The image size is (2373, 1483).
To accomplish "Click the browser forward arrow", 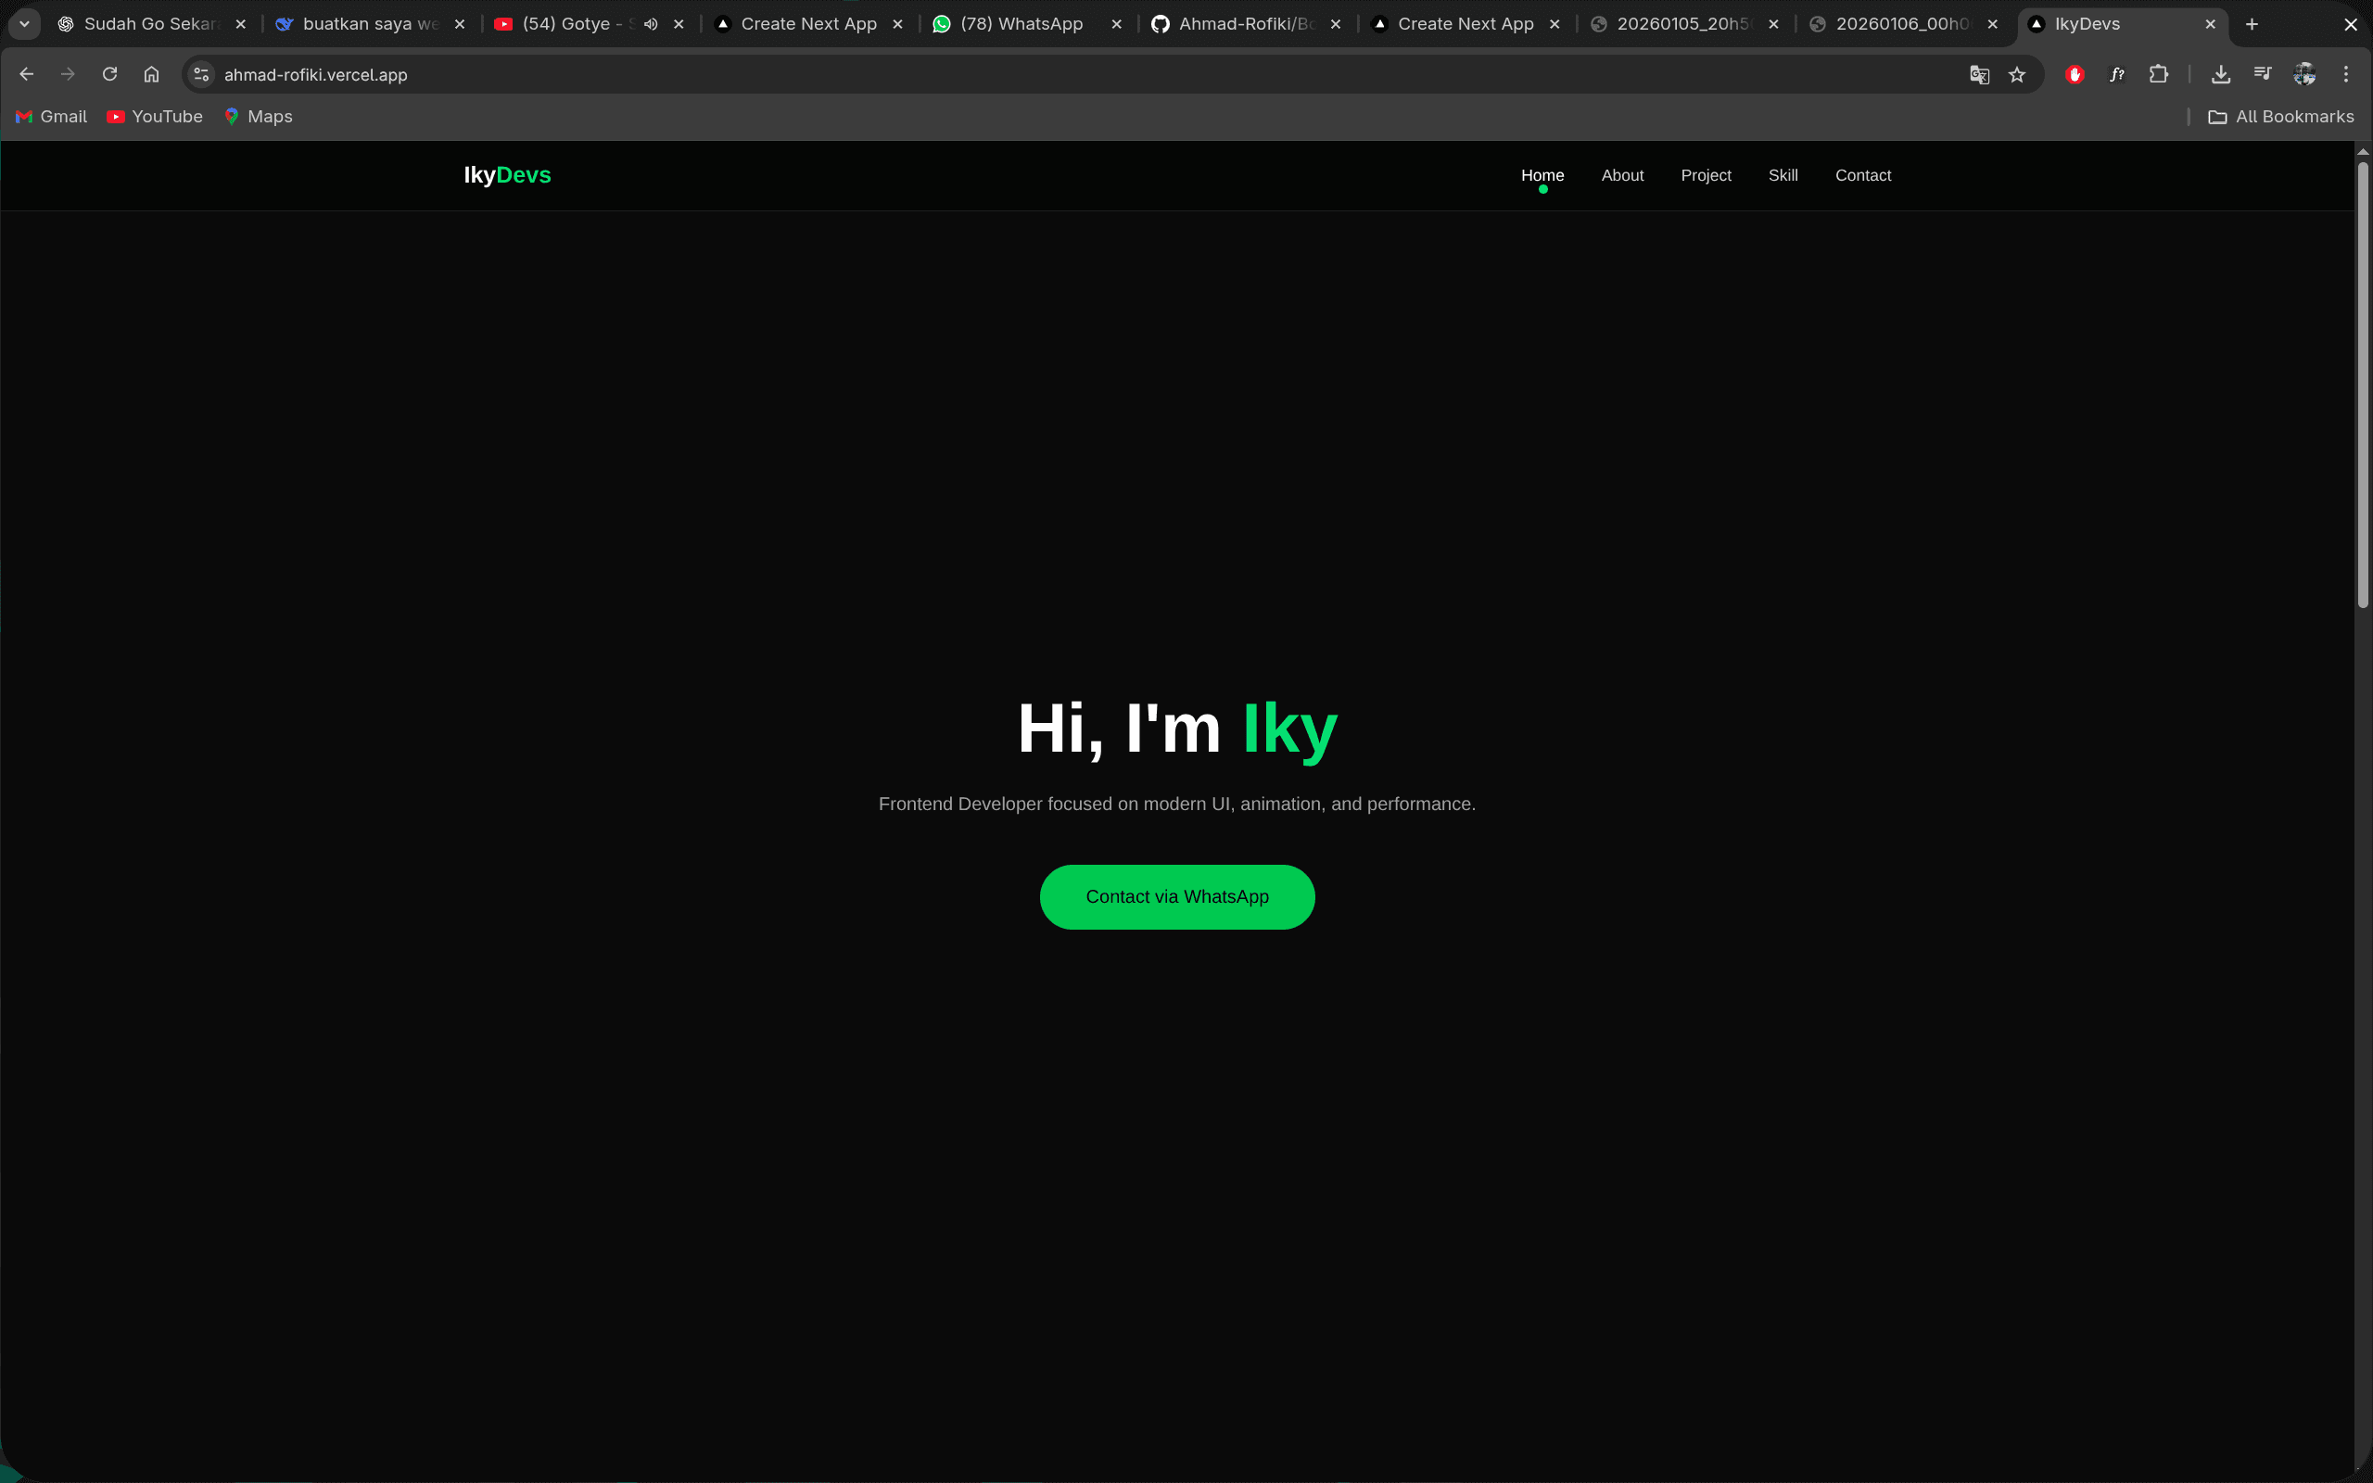I will click(x=68, y=74).
